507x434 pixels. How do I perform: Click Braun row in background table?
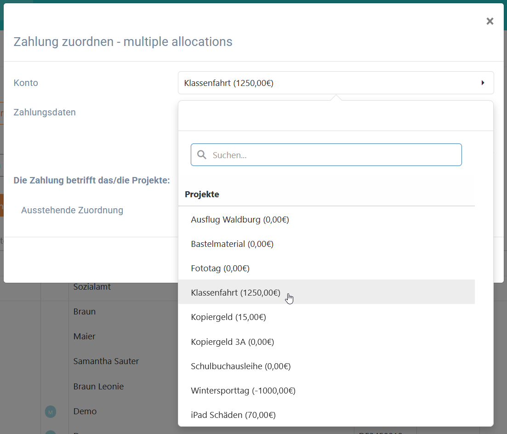click(x=85, y=311)
